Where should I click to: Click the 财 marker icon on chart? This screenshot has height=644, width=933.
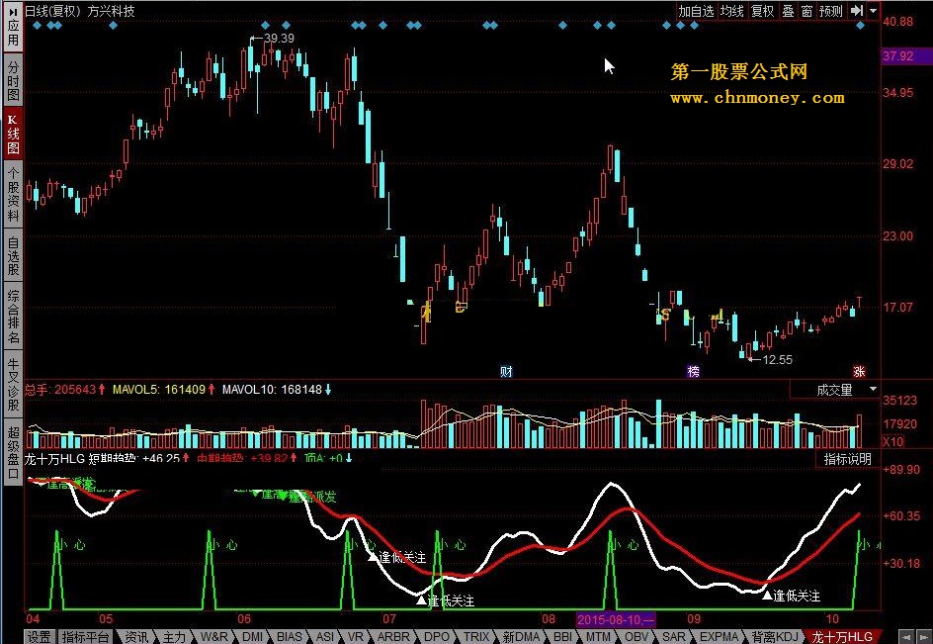506,372
